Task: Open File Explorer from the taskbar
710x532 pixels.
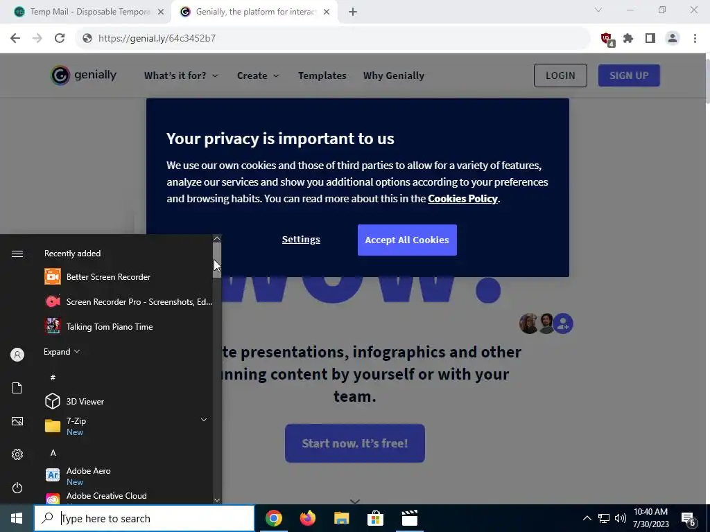Action: 341,518
